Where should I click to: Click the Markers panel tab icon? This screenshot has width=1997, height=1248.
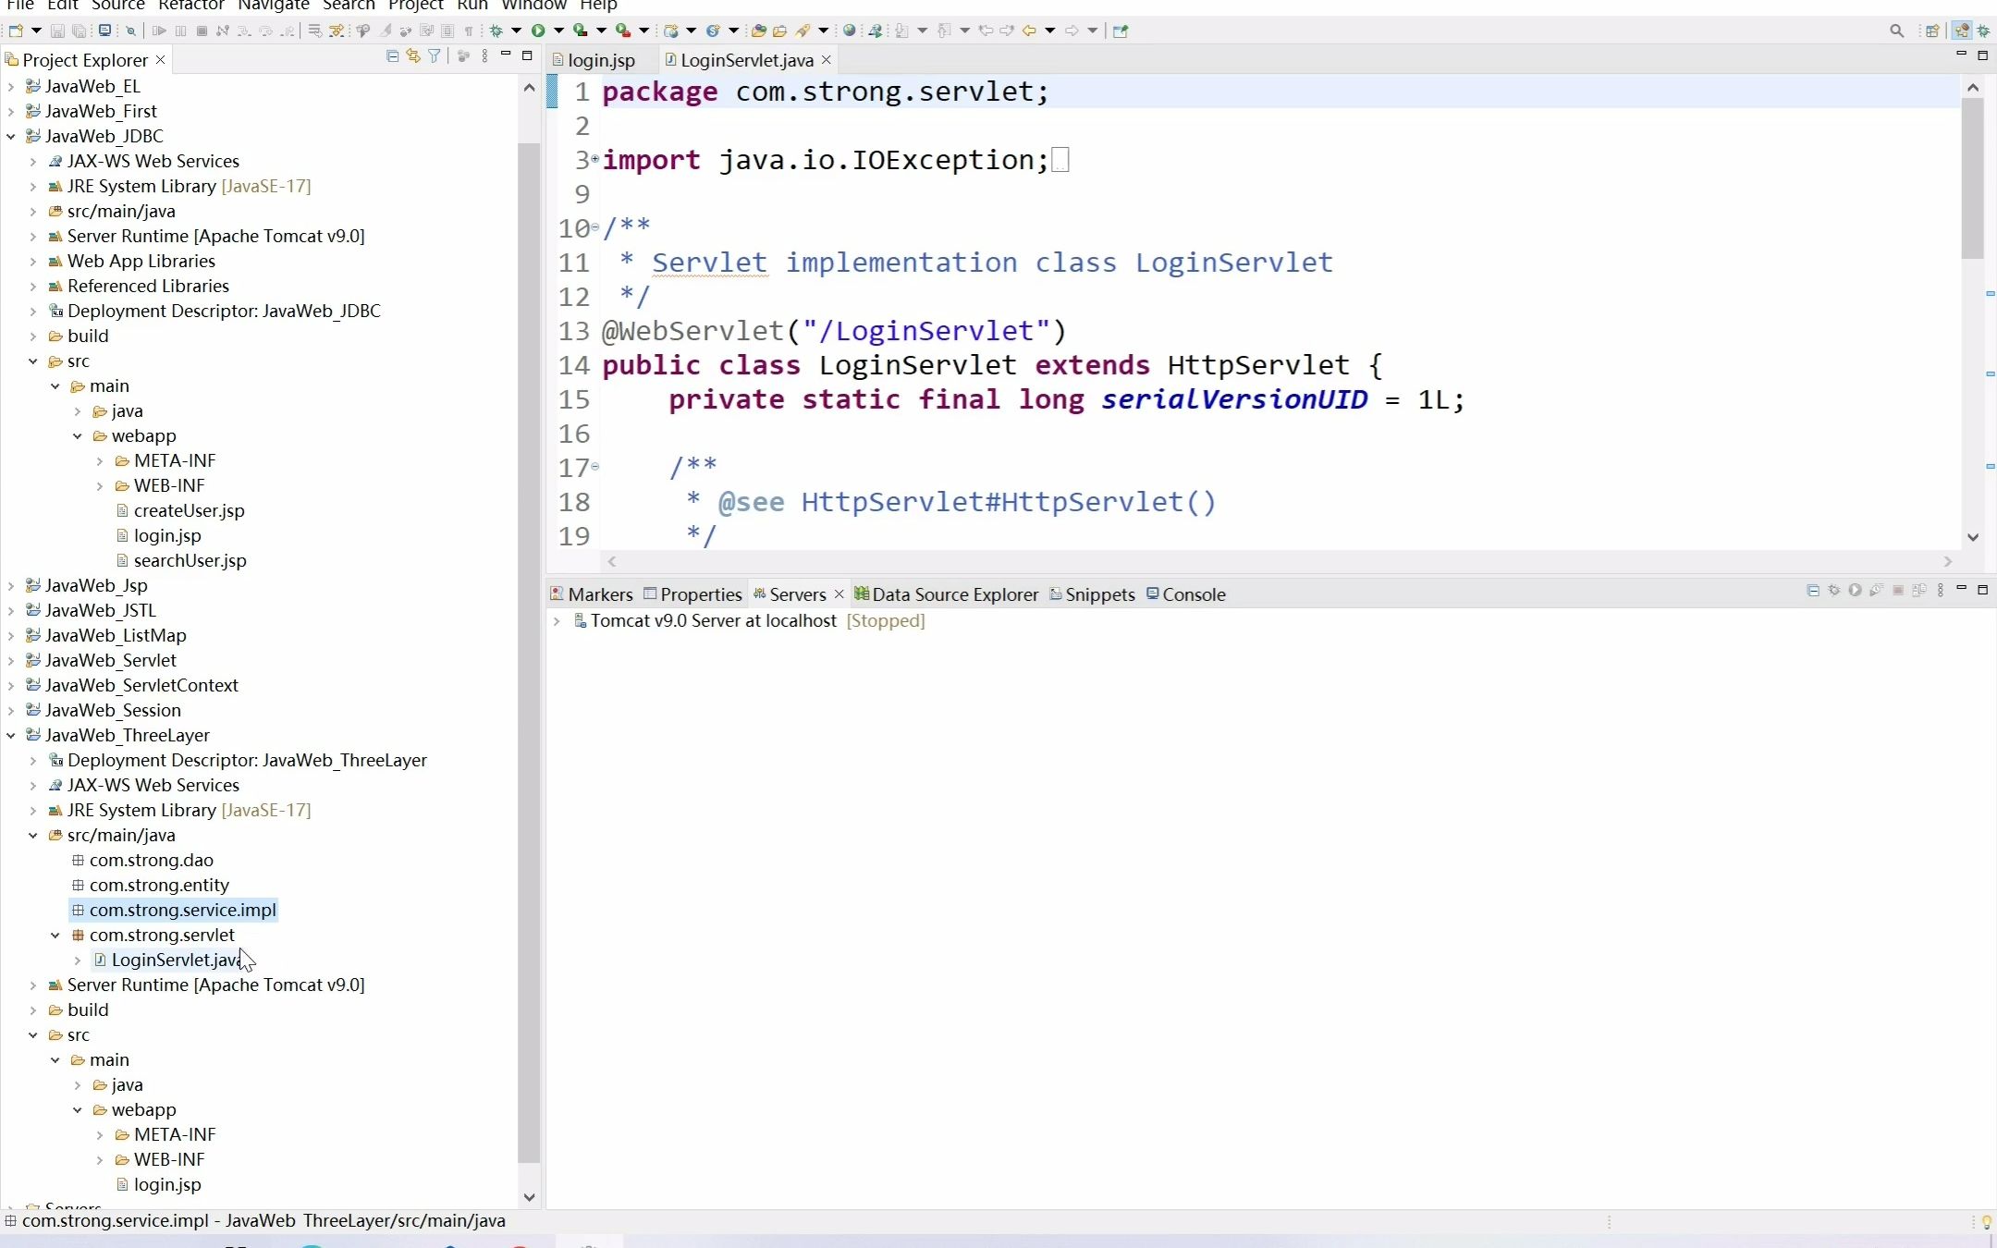[x=559, y=593]
